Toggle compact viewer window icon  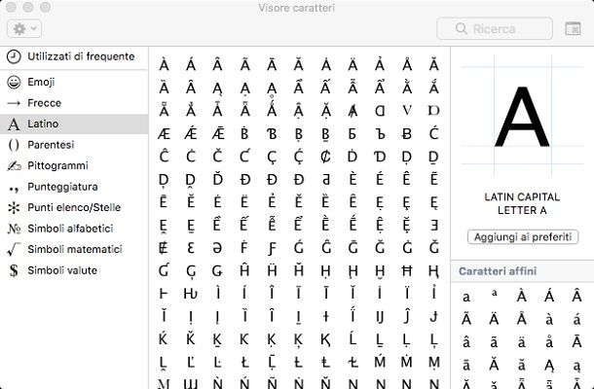pos(573,29)
